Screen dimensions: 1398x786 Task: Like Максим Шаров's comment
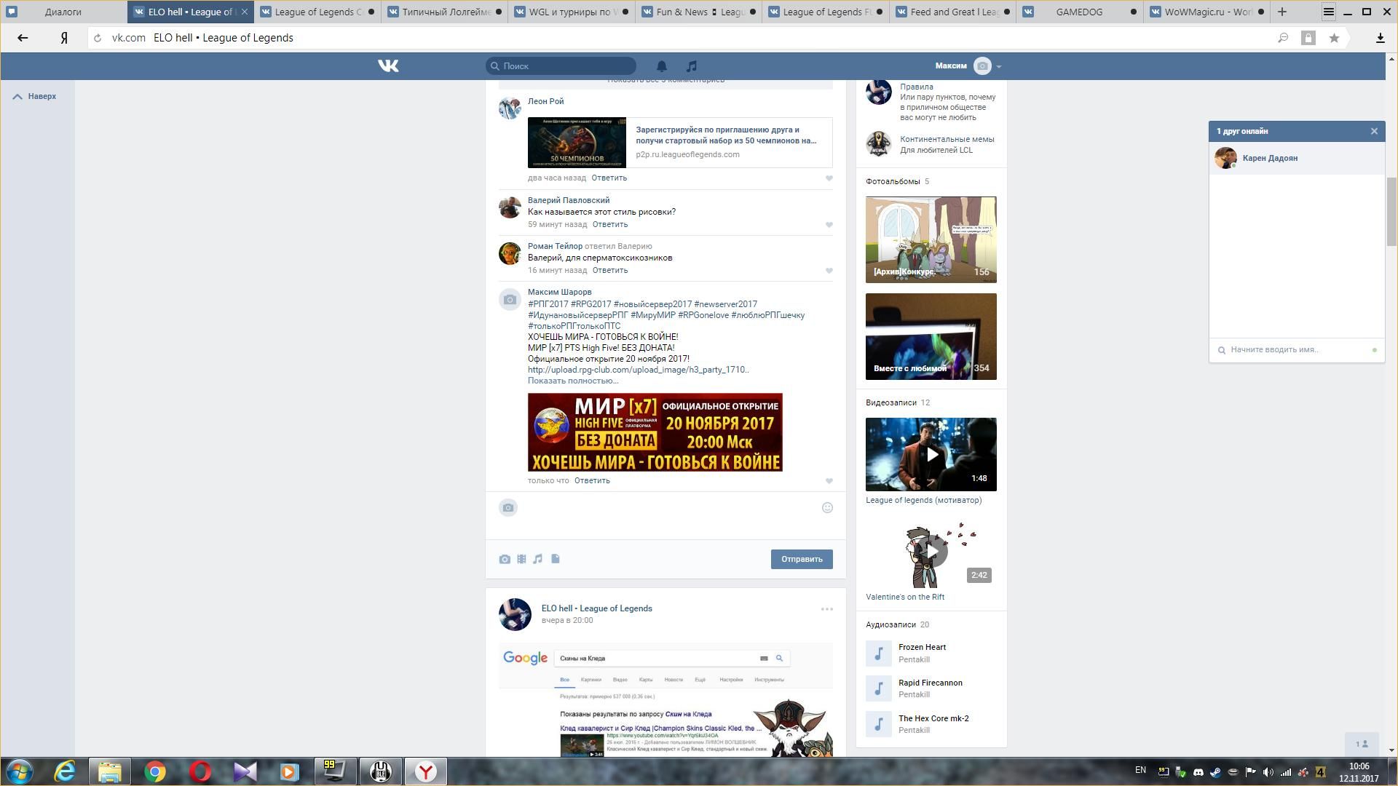tap(829, 481)
